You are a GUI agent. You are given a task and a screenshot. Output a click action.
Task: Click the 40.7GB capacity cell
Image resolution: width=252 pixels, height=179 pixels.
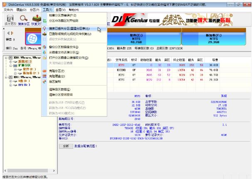(213, 75)
